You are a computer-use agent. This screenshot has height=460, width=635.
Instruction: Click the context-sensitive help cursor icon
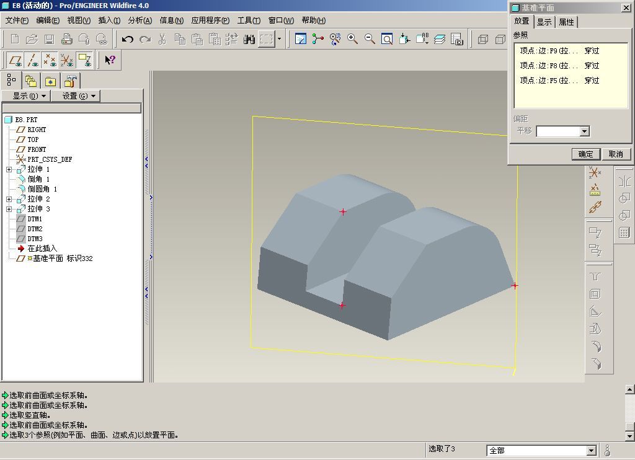click(x=110, y=60)
